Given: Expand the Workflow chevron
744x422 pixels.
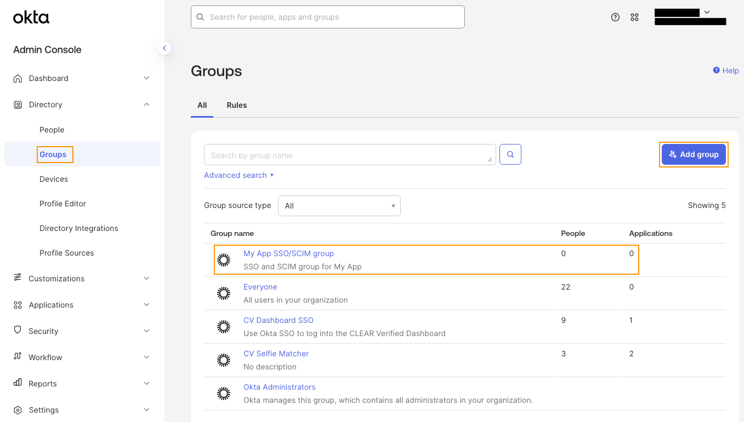Looking at the screenshot, I should (x=146, y=357).
